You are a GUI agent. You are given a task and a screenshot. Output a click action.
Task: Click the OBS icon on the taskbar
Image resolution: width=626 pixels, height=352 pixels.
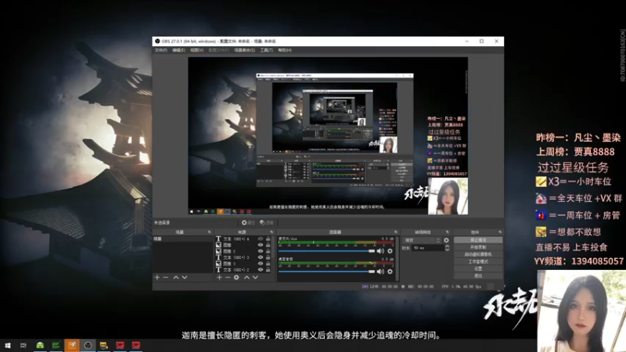[x=88, y=345]
